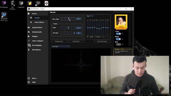171x96 pixels.
Task: Click the Voice Effects icon
Action: [31, 22]
